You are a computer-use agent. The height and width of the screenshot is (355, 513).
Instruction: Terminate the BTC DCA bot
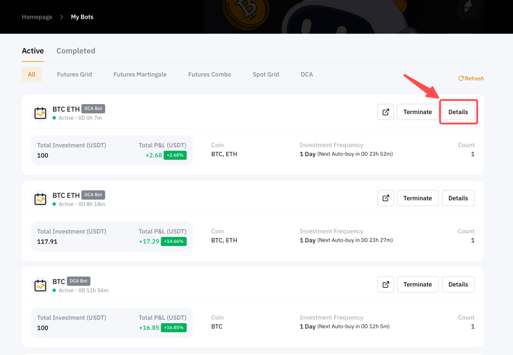point(418,284)
